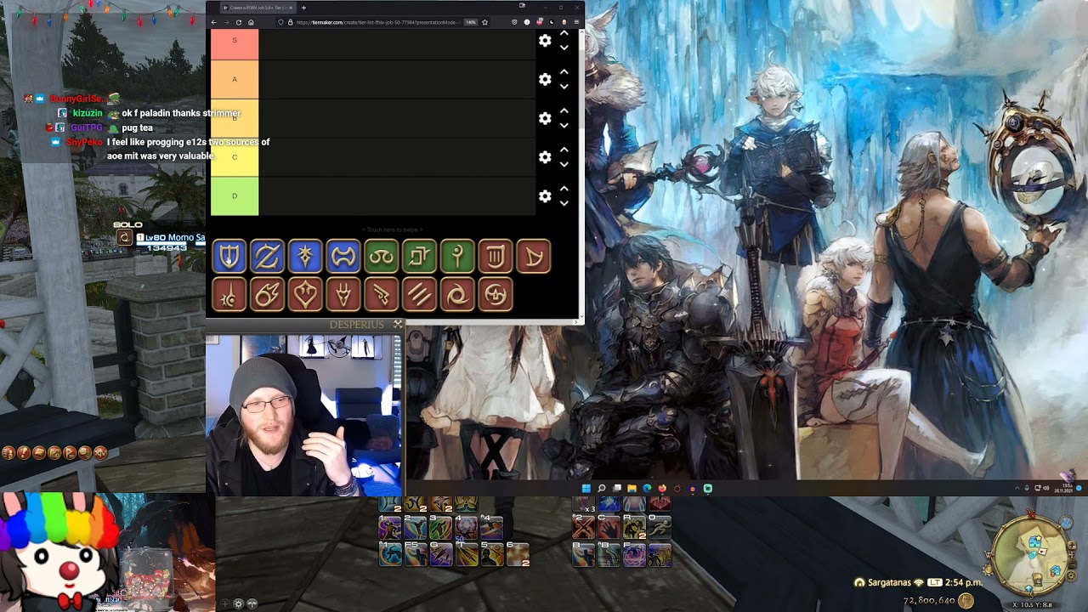Select the orange A tier label
The width and height of the screenshot is (1088, 612).
click(x=235, y=79)
